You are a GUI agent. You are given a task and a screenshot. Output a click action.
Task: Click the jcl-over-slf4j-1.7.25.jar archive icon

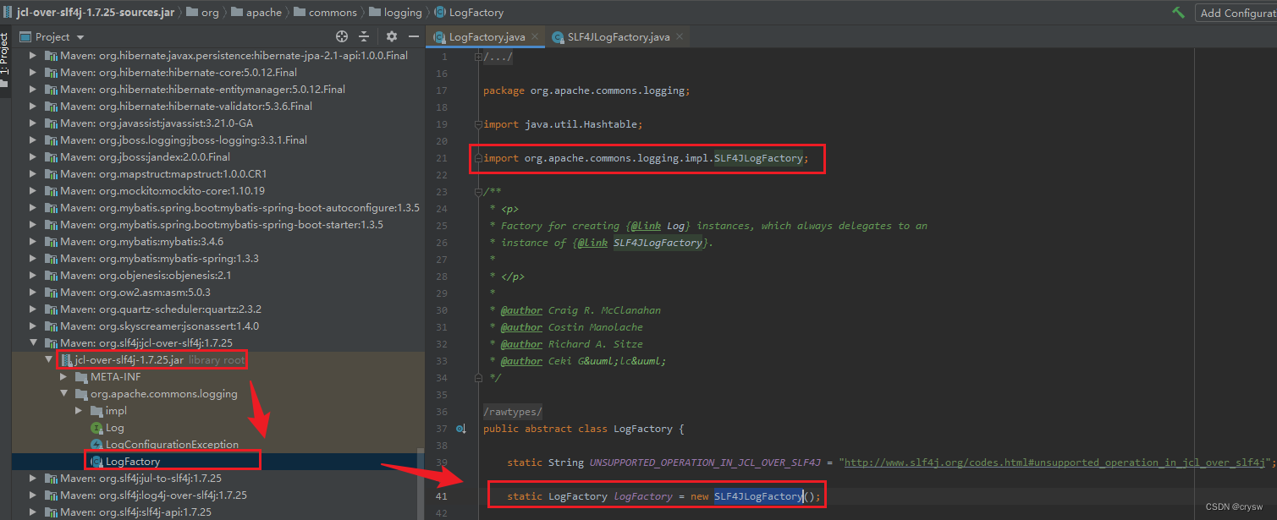[x=66, y=359]
